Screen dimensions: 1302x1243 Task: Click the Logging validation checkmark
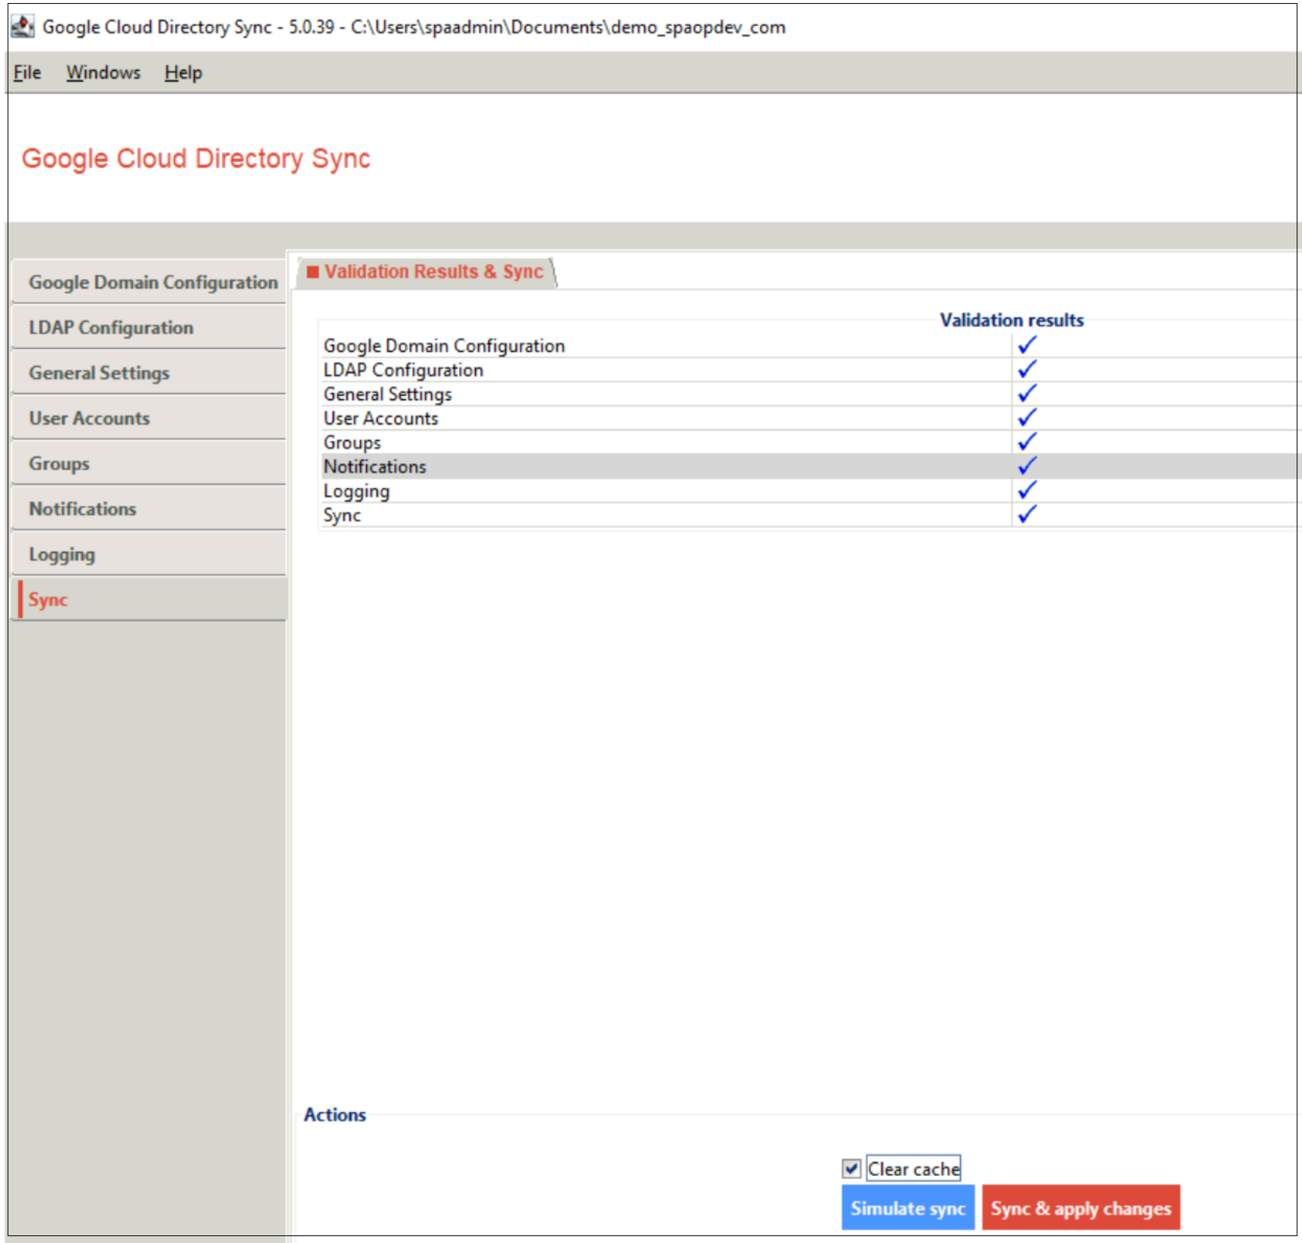click(x=1027, y=490)
